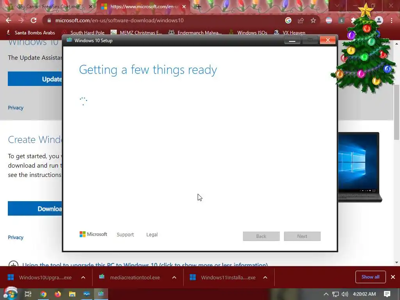Close the downloads bar
The image size is (400, 300).
click(393, 277)
